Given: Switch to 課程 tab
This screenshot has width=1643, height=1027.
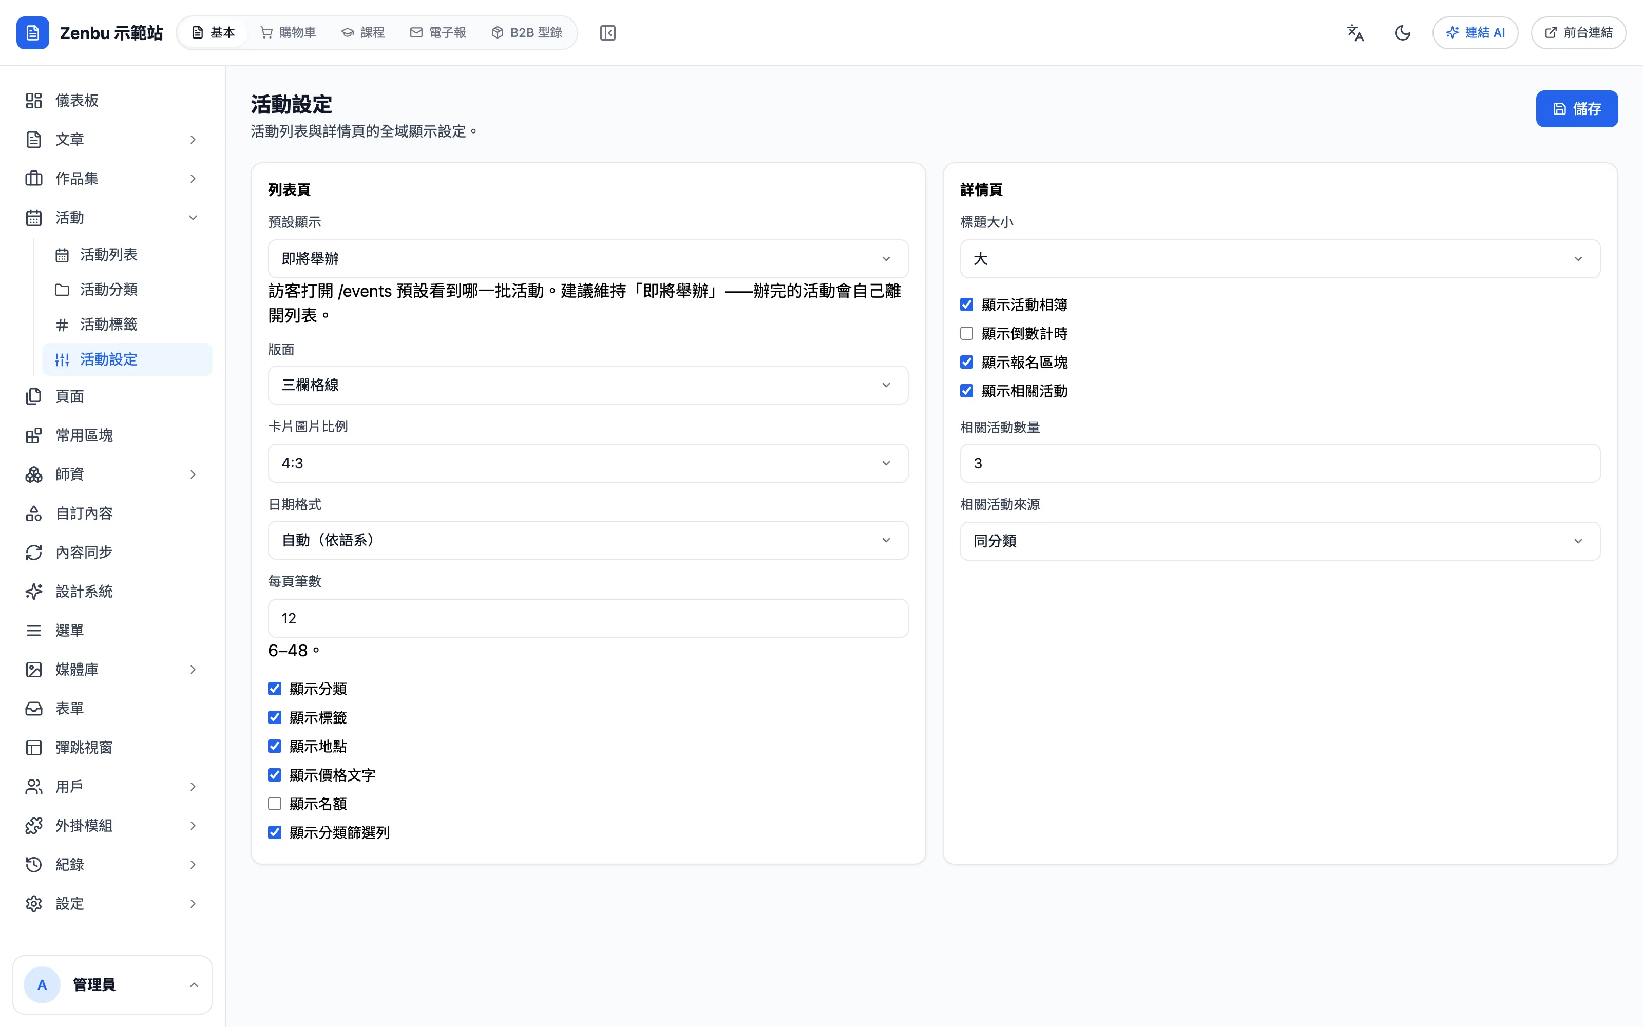Looking at the screenshot, I should pos(363,32).
